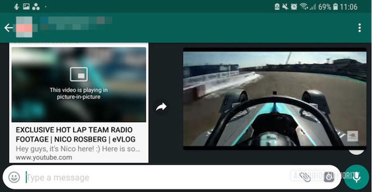Open the contact's pixelated profile picture

click(24, 27)
